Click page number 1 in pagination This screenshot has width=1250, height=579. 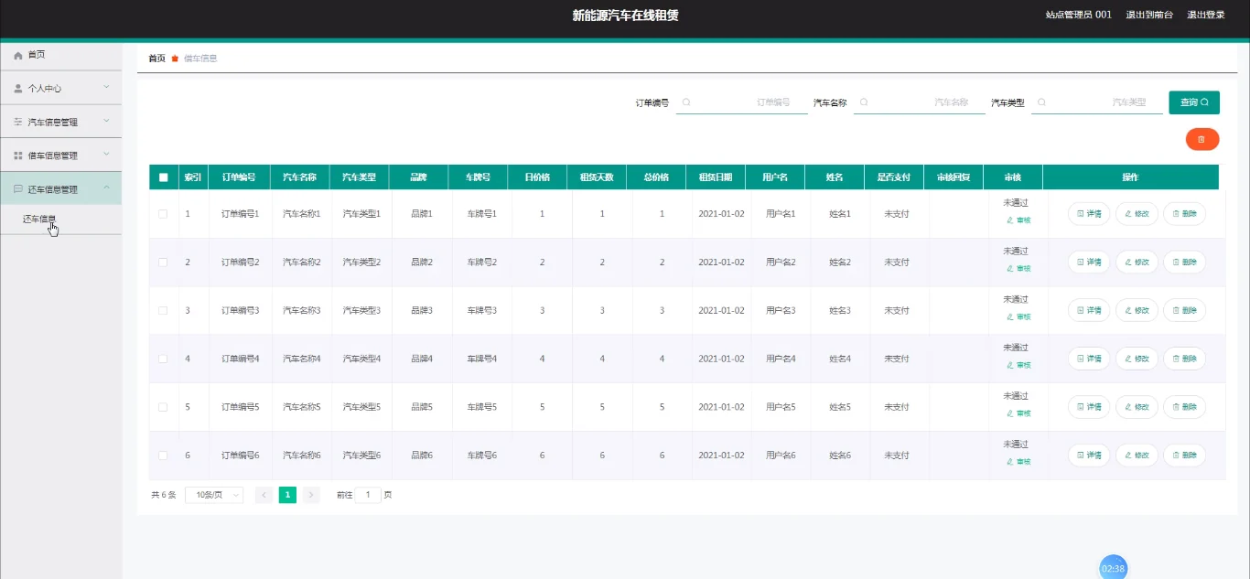point(287,495)
